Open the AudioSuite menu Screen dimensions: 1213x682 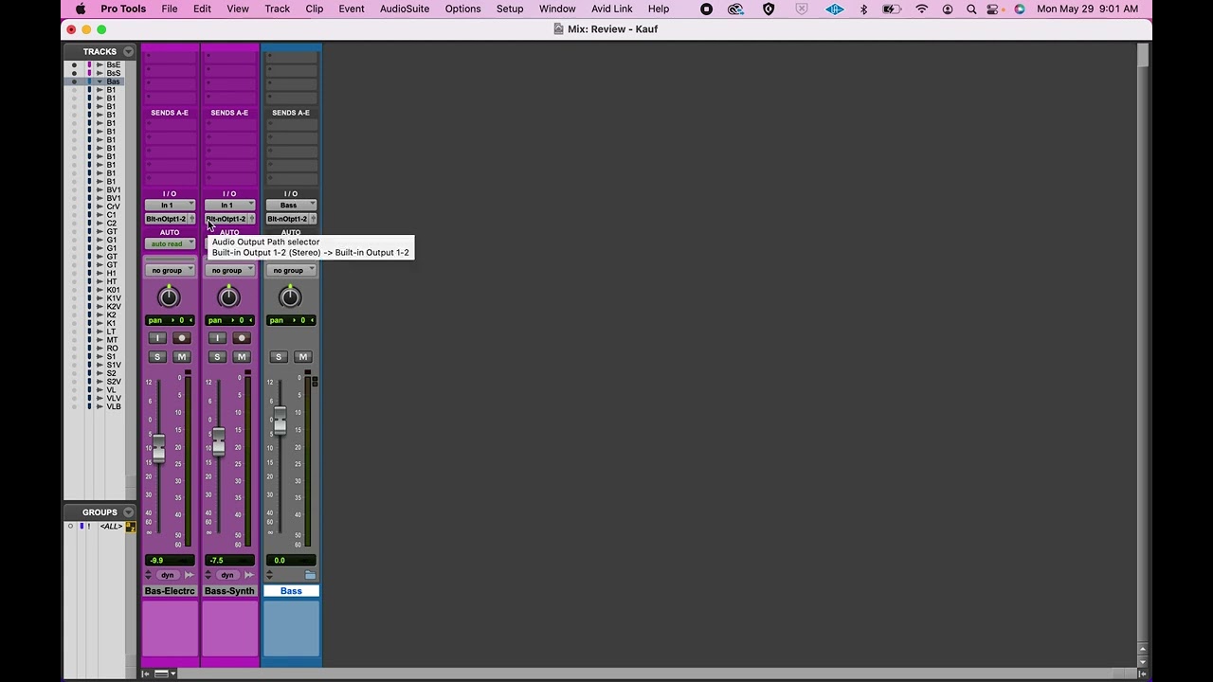click(405, 9)
